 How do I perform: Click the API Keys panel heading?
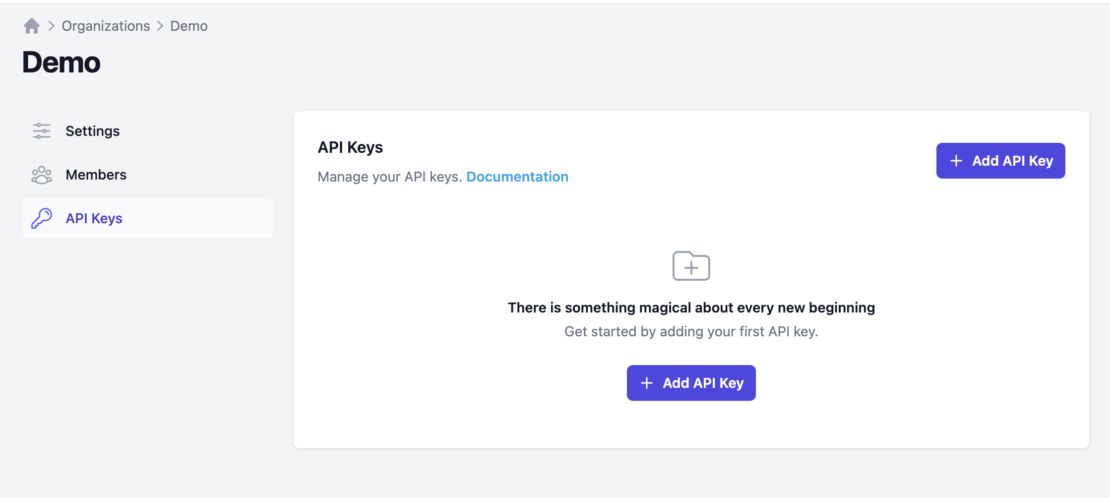pos(350,147)
